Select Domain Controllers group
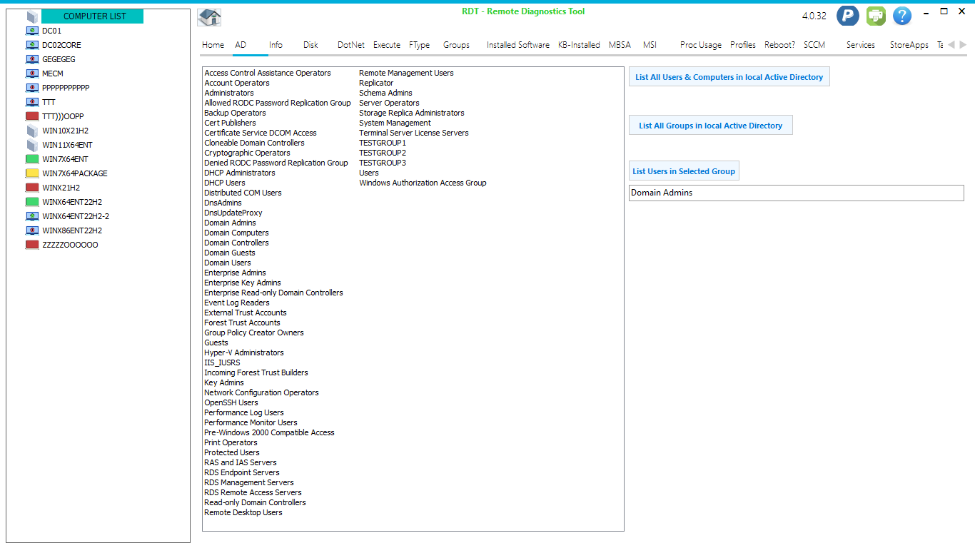Image resolution: width=975 pixels, height=548 pixels. [x=236, y=243]
